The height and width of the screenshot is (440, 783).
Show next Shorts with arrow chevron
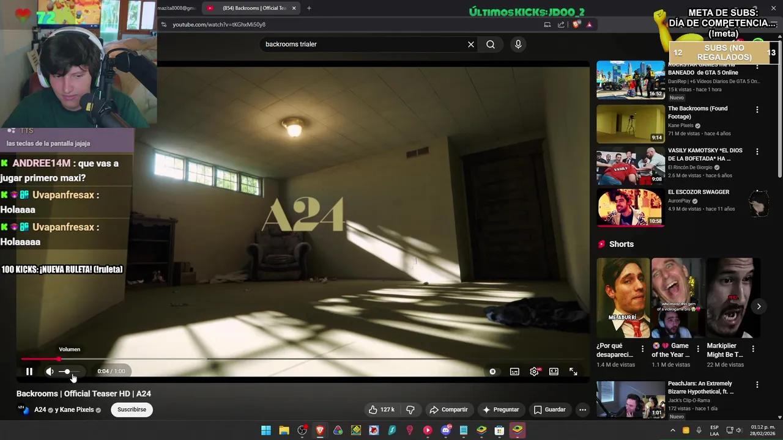[759, 307]
